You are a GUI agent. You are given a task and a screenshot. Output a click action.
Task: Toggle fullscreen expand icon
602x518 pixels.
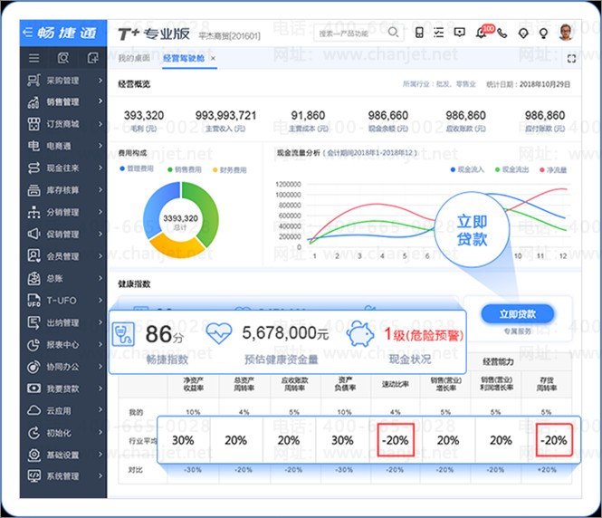click(x=571, y=58)
